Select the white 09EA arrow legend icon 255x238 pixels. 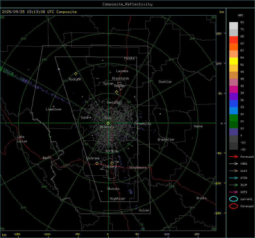pyautogui.click(x=233, y=164)
